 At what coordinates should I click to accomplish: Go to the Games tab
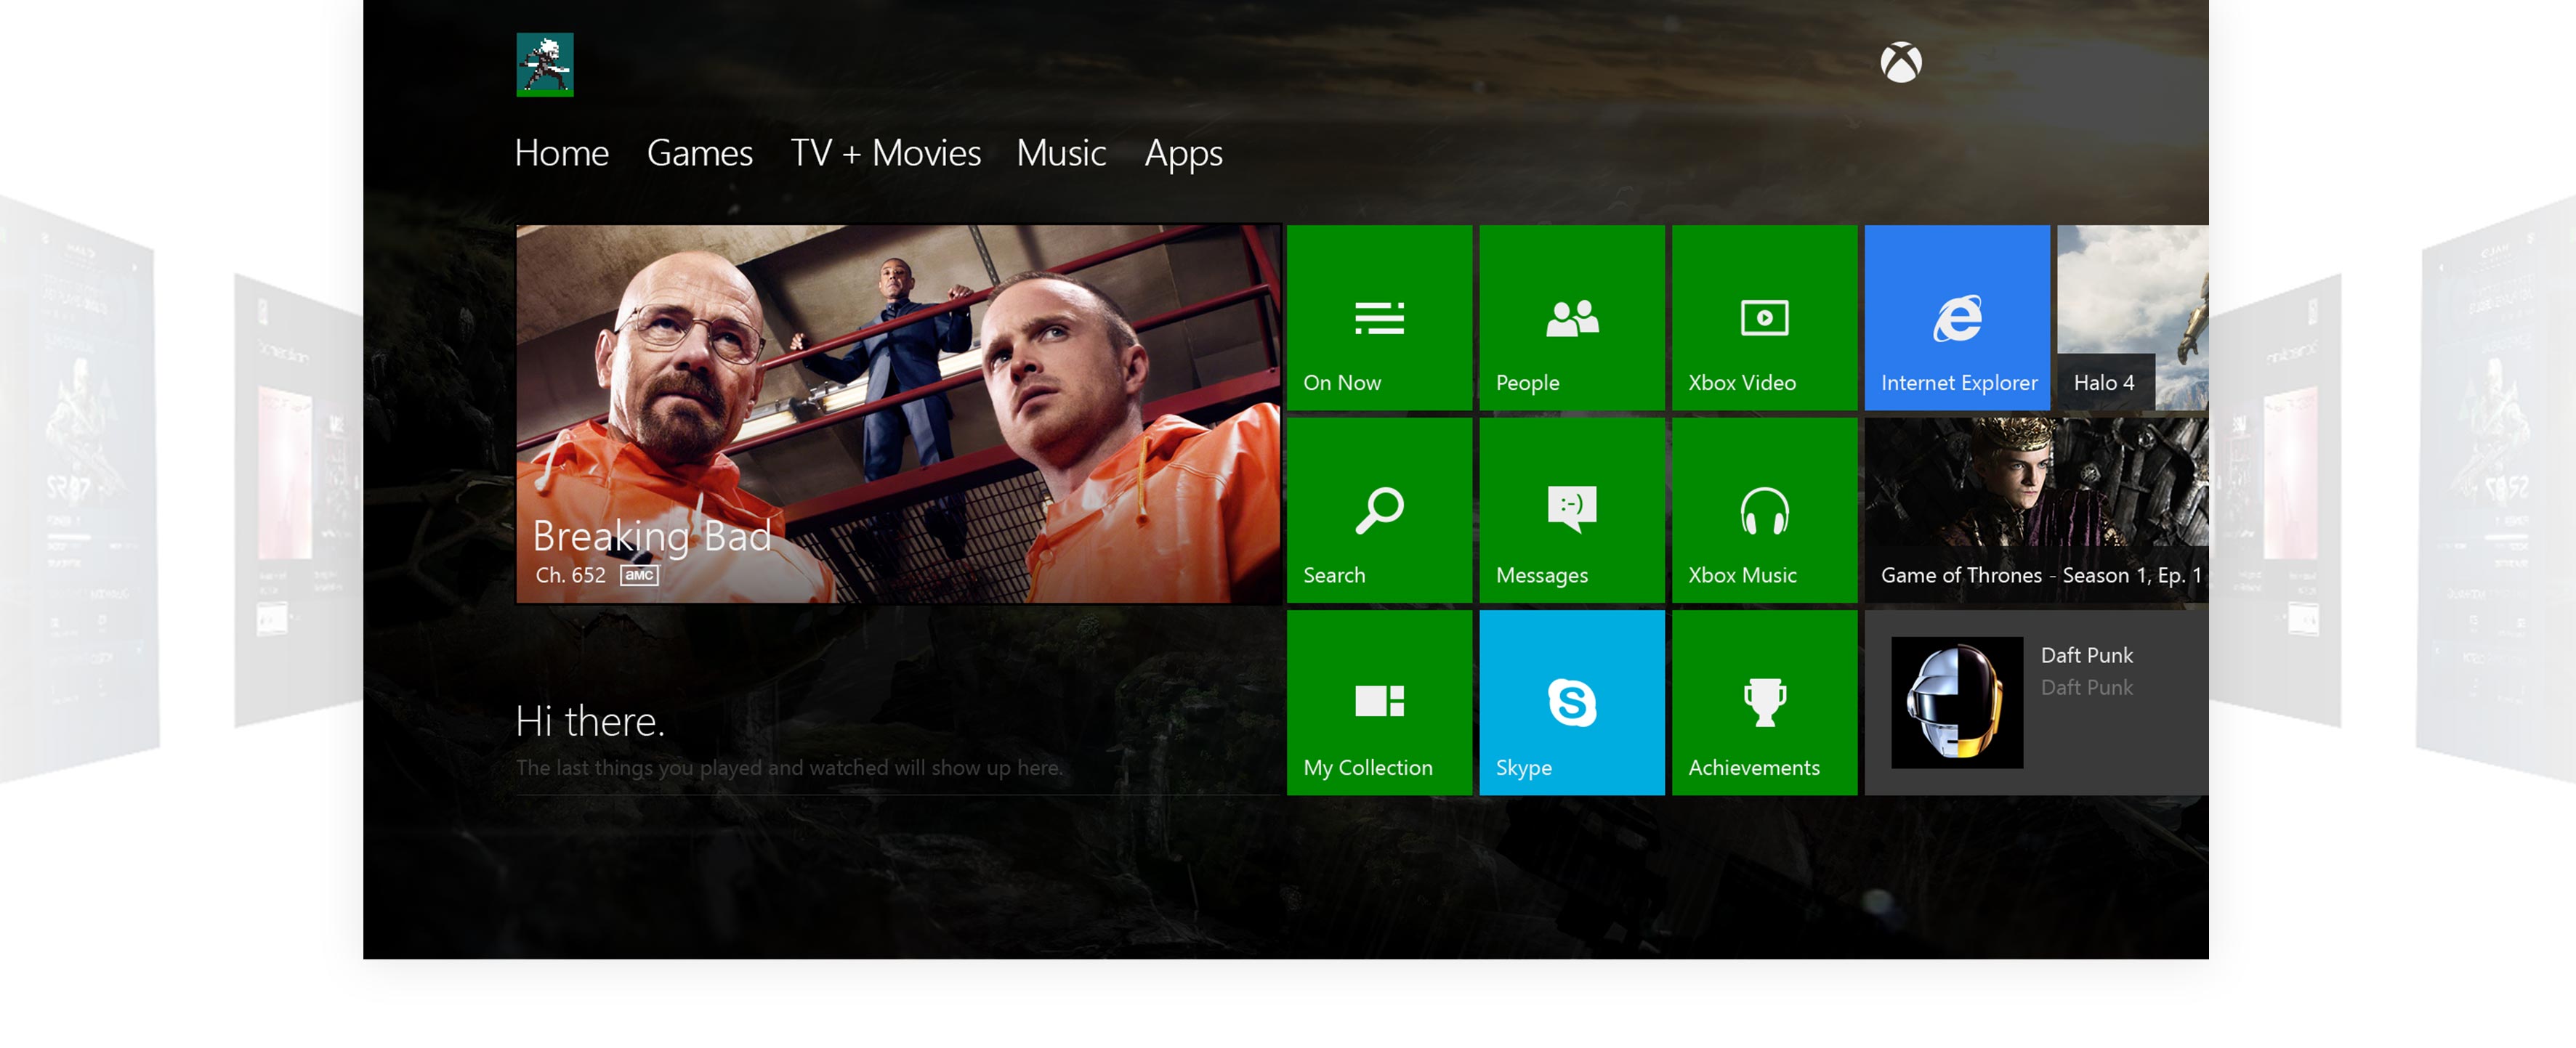pos(699,153)
